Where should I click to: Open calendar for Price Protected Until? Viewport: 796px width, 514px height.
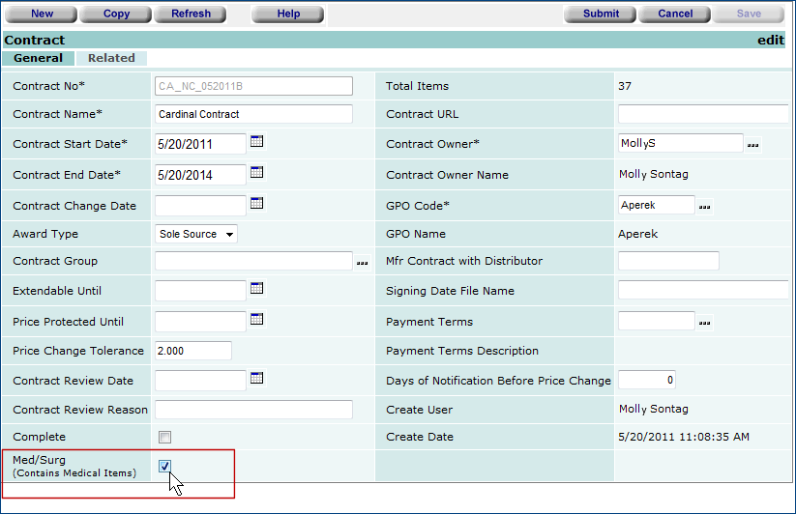257,320
